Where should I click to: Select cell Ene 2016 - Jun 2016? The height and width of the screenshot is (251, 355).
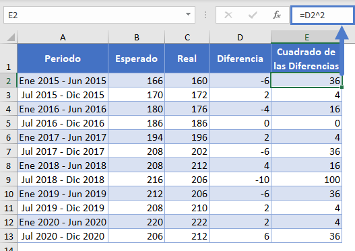63,109
